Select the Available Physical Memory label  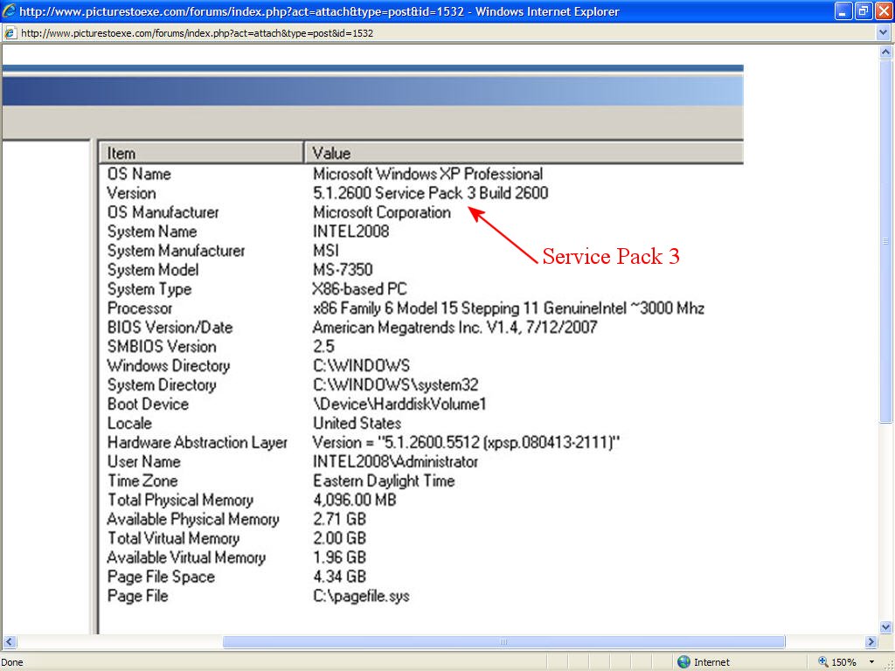click(x=193, y=519)
